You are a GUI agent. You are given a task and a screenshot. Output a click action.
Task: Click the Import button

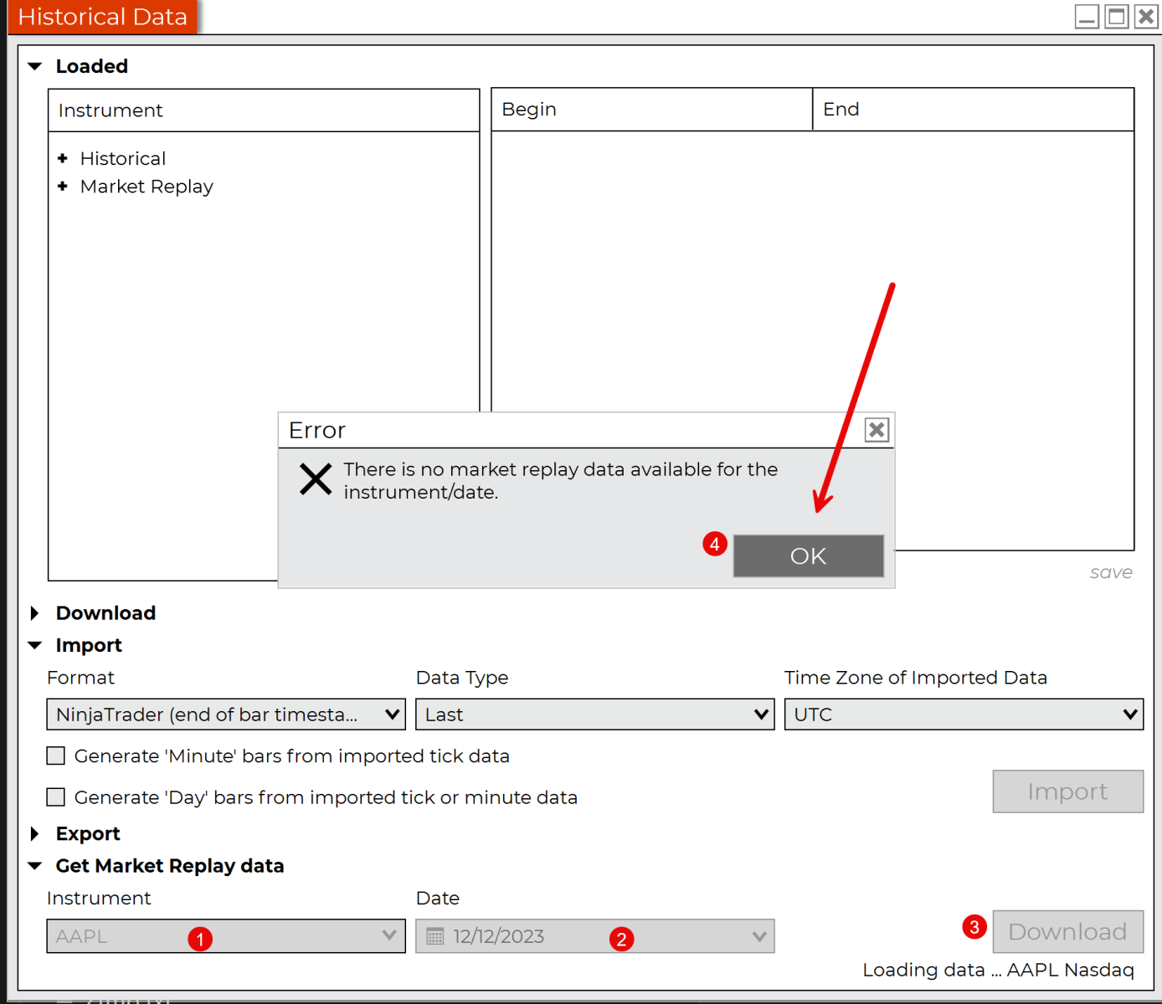(x=1068, y=791)
